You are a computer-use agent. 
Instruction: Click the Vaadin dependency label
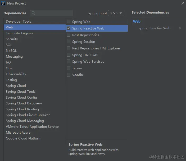tap(78, 75)
